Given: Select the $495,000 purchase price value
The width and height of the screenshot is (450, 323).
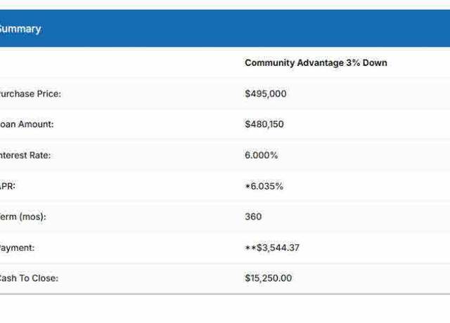Looking at the screenshot, I should pyautogui.click(x=266, y=93).
